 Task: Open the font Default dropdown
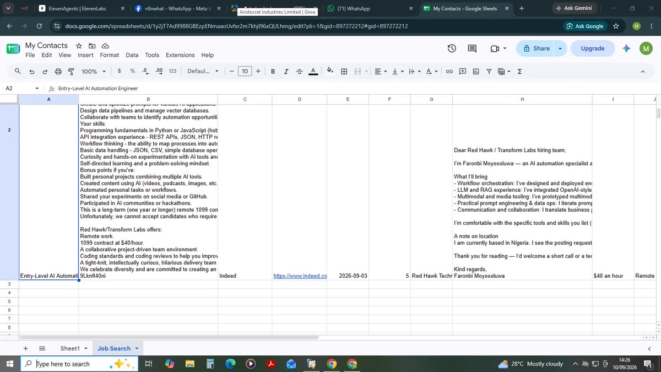[x=203, y=71]
